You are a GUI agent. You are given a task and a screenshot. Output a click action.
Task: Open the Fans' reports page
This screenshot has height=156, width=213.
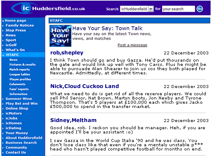point(19,89)
